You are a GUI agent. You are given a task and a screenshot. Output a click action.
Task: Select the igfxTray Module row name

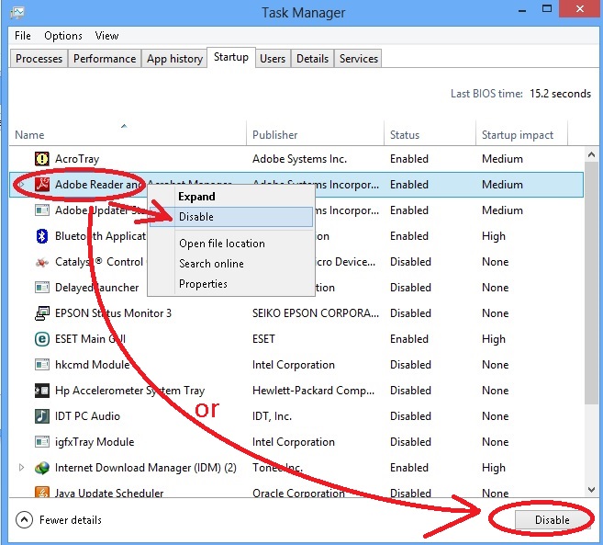click(x=95, y=442)
